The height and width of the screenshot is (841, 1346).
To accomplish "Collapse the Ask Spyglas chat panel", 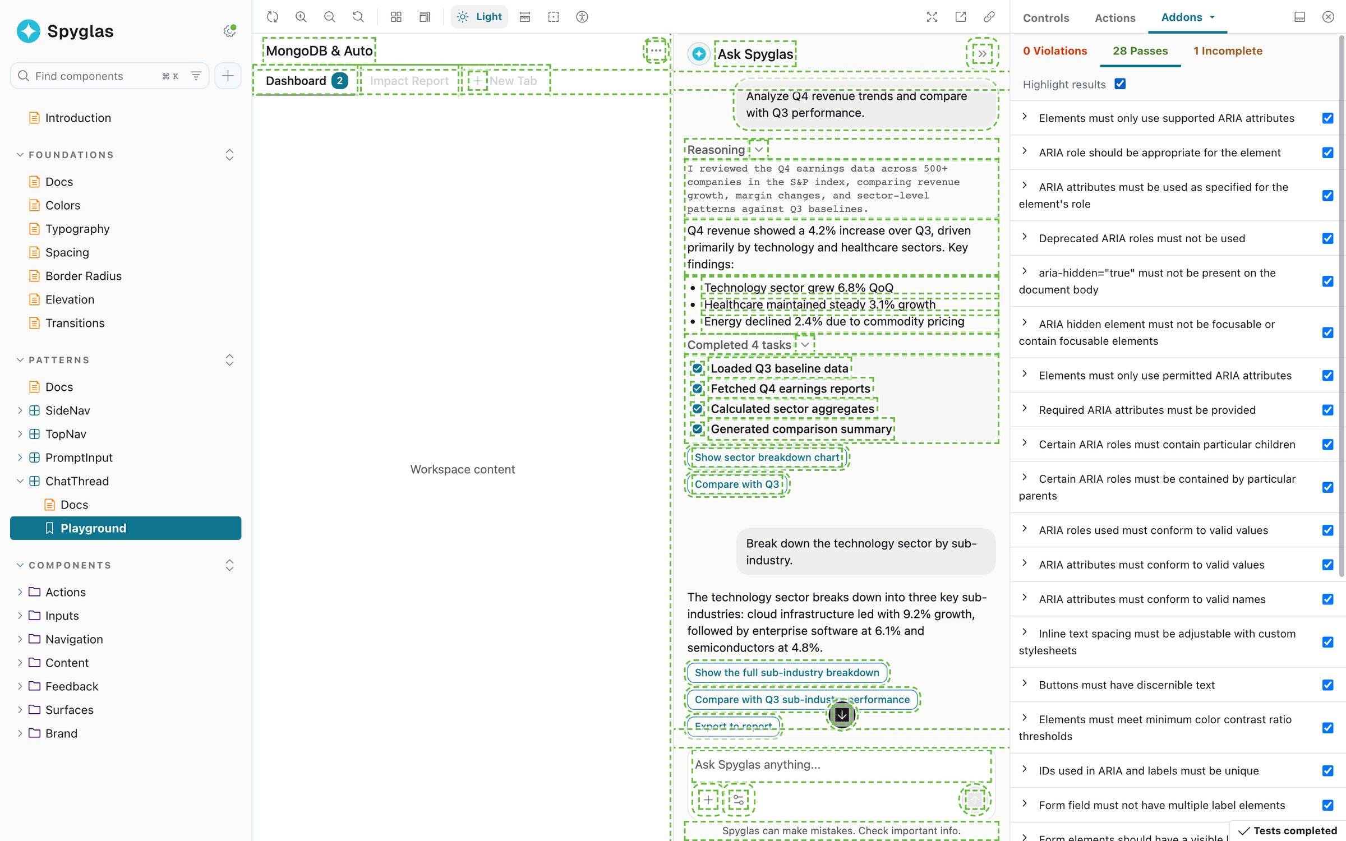I will pos(983,54).
